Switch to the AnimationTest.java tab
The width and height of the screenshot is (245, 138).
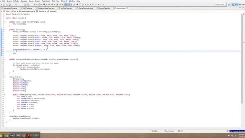[10, 8]
